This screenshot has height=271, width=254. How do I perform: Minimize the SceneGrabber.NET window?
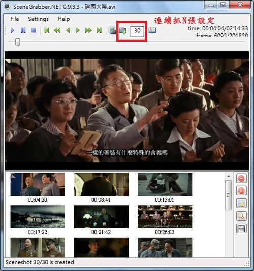point(211,5)
